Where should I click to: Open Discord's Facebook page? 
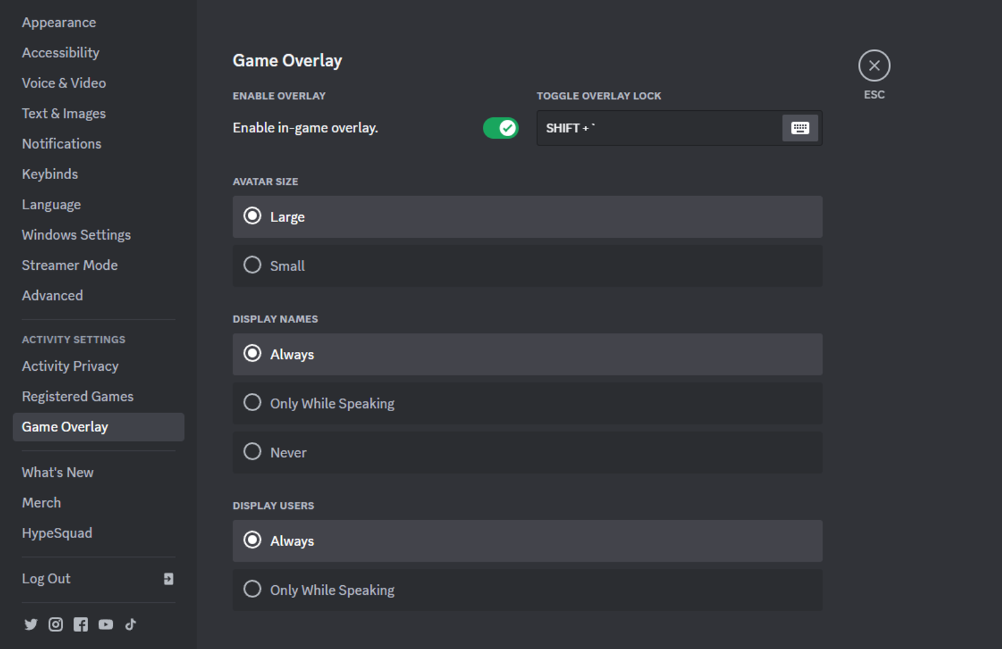pyautogui.click(x=80, y=624)
